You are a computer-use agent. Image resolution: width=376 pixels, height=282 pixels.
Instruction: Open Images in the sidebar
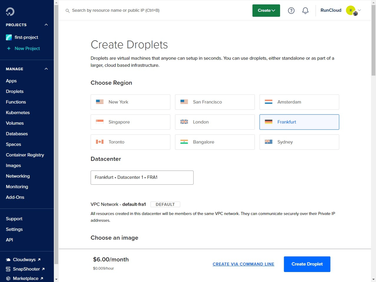coord(14,166)
